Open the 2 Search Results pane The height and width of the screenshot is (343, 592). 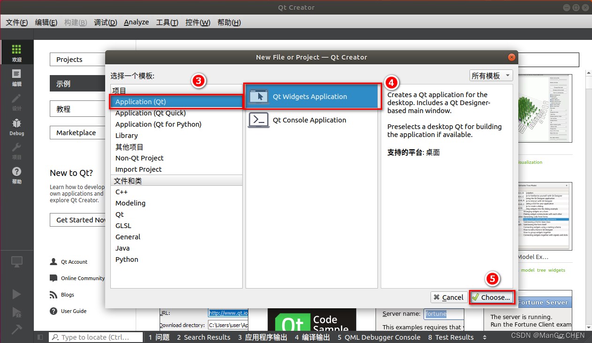point(204,337)
